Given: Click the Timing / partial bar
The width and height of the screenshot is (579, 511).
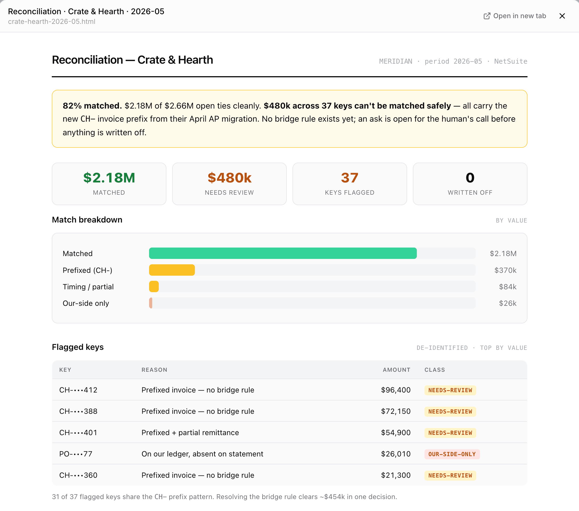Looking at the screenshot, I should pyautogui.click(x=154, y=286).
